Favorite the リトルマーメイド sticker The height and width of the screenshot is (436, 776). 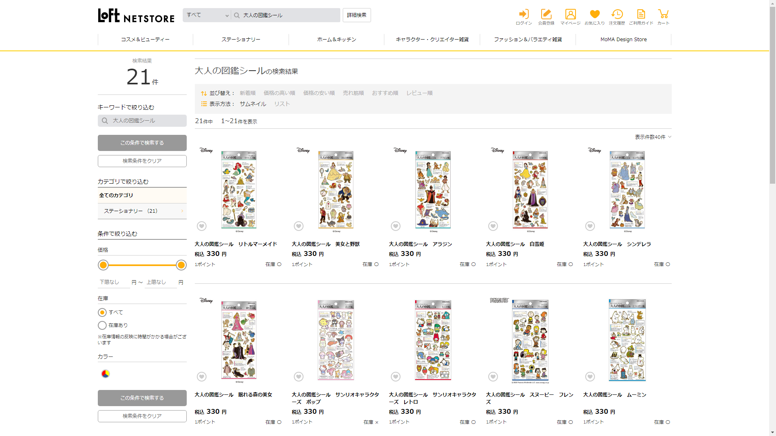tap(202, 226)
